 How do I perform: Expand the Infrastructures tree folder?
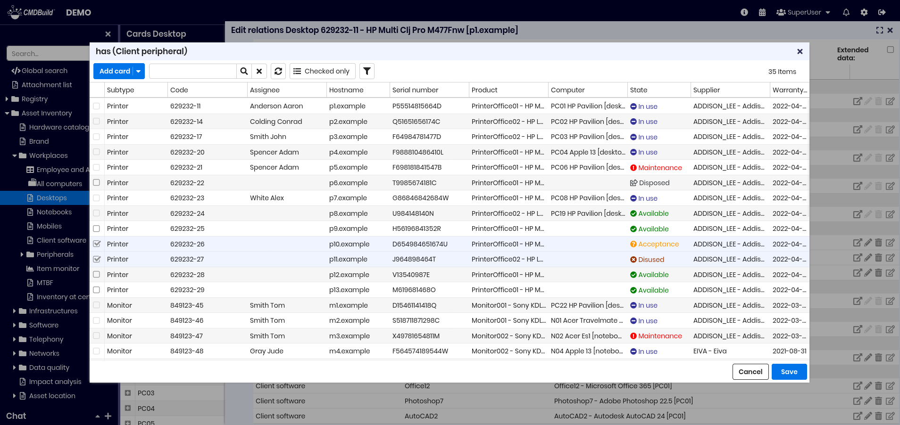[15, 311]
